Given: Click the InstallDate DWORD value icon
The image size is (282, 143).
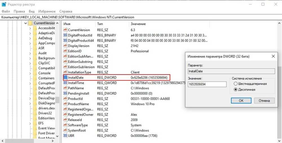Looking at the screenshot, I should tap(65, 77).
